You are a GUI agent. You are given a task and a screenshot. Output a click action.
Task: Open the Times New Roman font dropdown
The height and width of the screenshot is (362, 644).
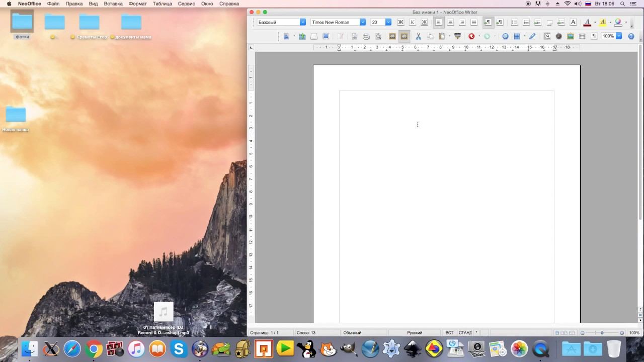click(x=362, y=22)
